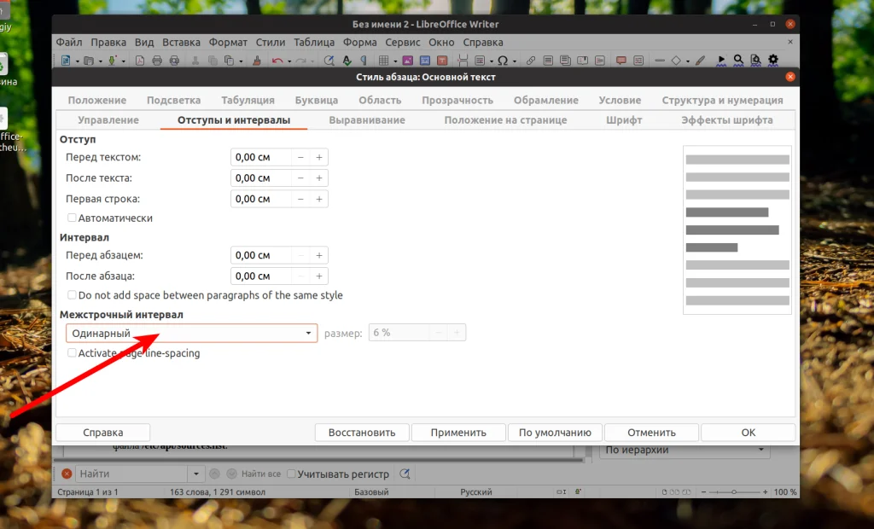Click the red Undo arrow icon
This screenshot has height=529, width=874.
pyautogui.click(x=277, y=61)
